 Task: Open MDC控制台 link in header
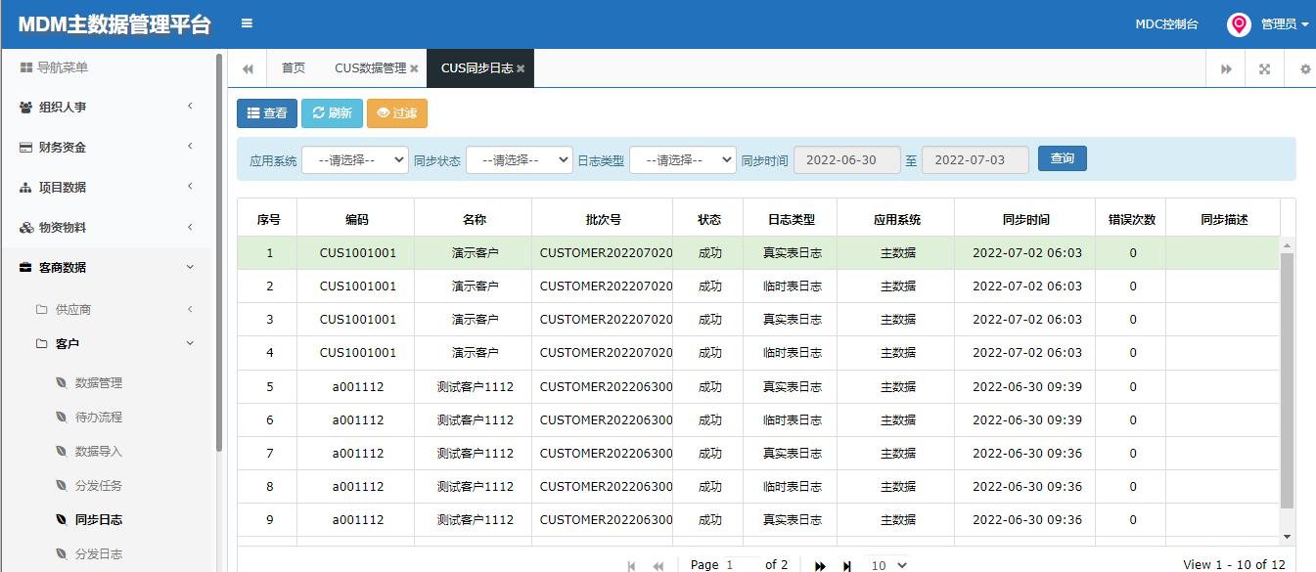click(x=1167, y=23)
